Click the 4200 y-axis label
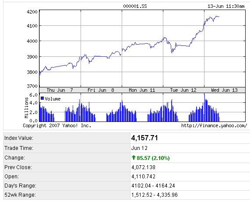The width and height of the screenshot is (250, 205). click(x=32, y=12)
